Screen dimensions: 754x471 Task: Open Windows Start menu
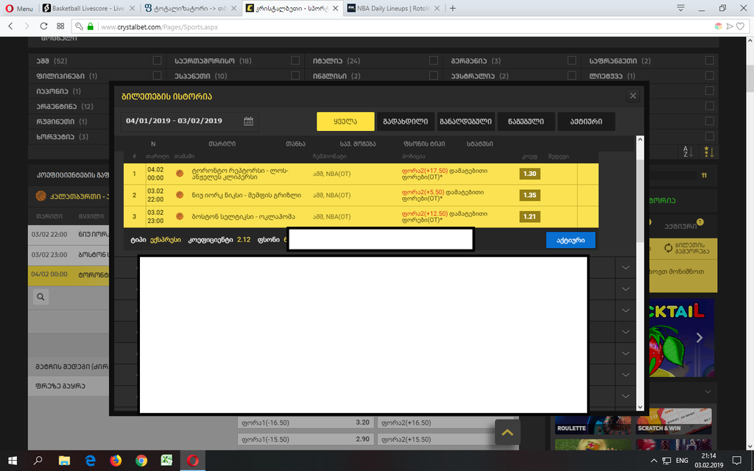coord(13,461)
